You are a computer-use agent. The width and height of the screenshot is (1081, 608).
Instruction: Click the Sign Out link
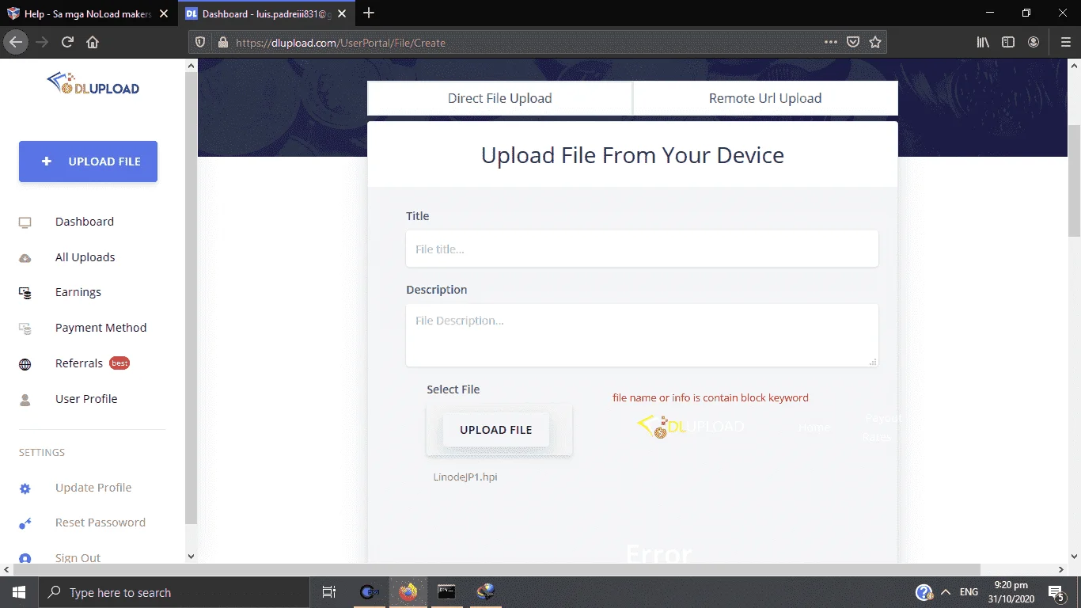[78, 558]
